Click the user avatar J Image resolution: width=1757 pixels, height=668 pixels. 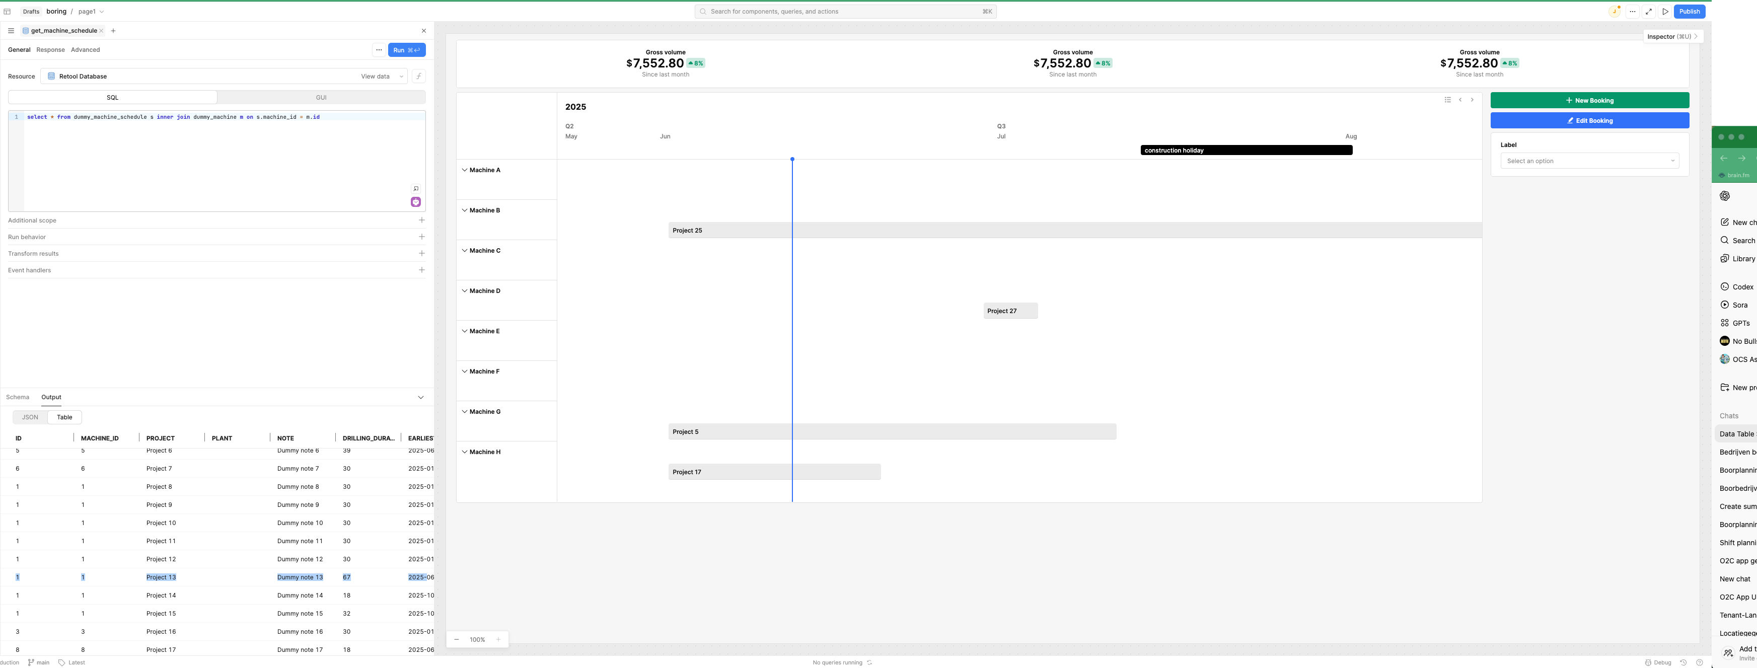point(1615,12)
